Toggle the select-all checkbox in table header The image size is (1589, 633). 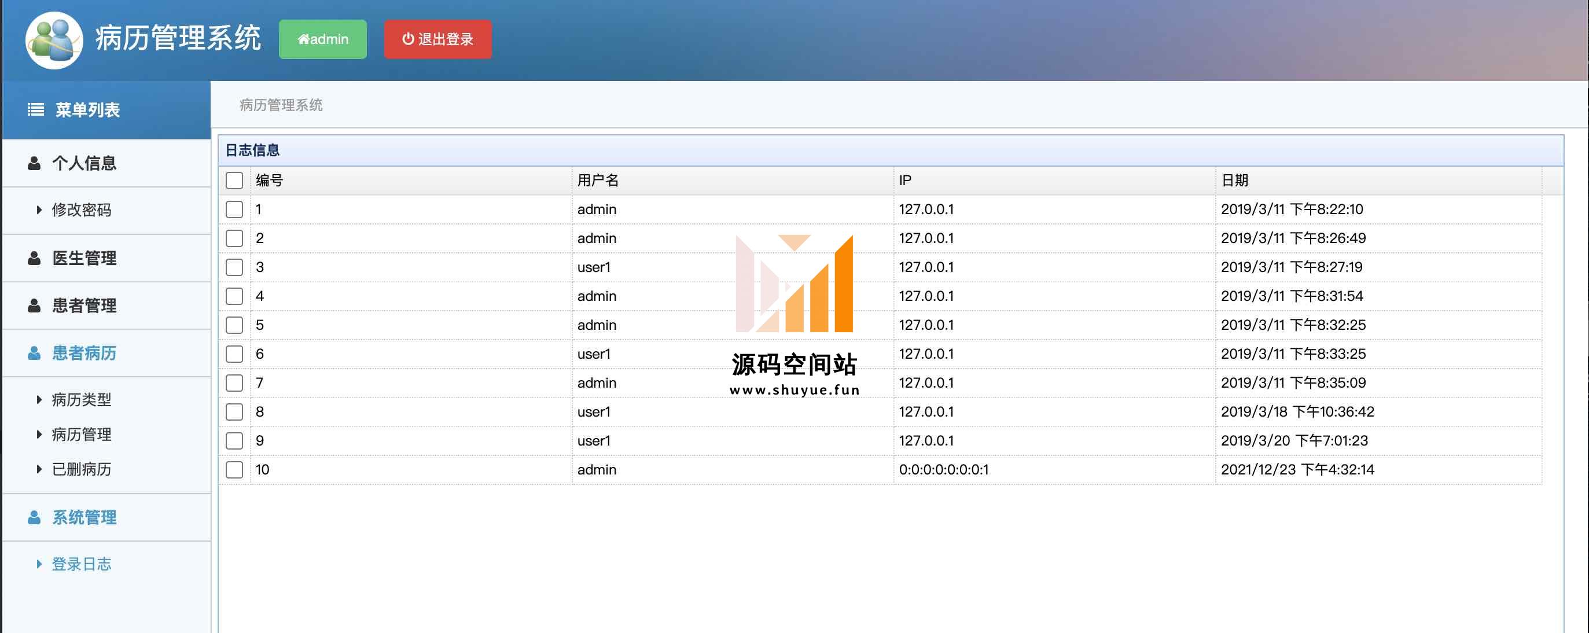pos(234,181)
